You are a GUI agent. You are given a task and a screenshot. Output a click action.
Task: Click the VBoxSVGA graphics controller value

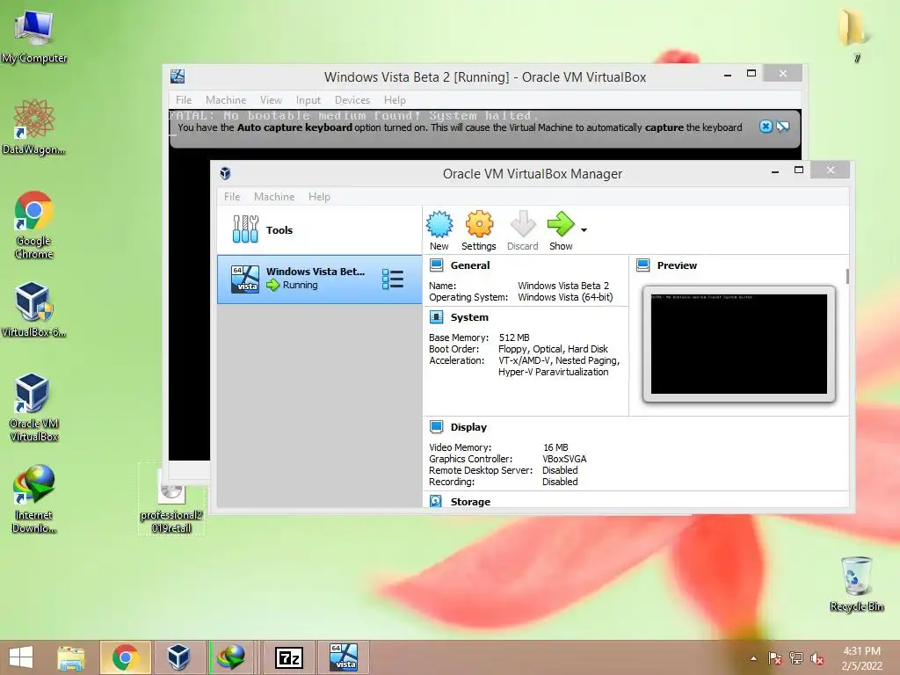pos(565,459)
